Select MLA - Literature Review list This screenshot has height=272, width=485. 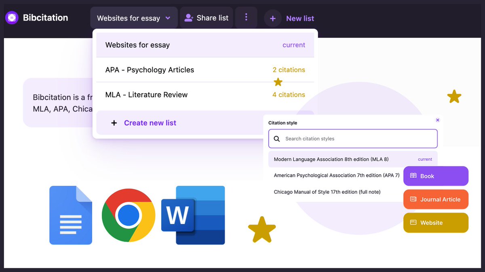tap(205, 95)
